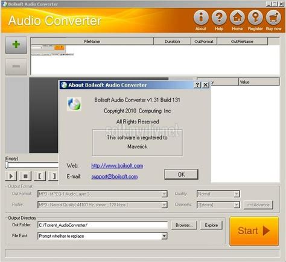
Task: Expand the Out Format dropdown
Action: coord(164,194)
